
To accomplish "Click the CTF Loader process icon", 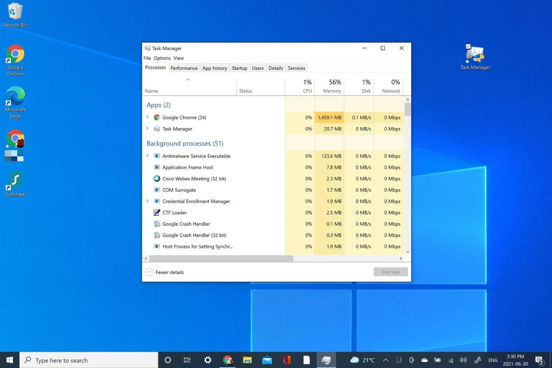I will click(157, 212).
